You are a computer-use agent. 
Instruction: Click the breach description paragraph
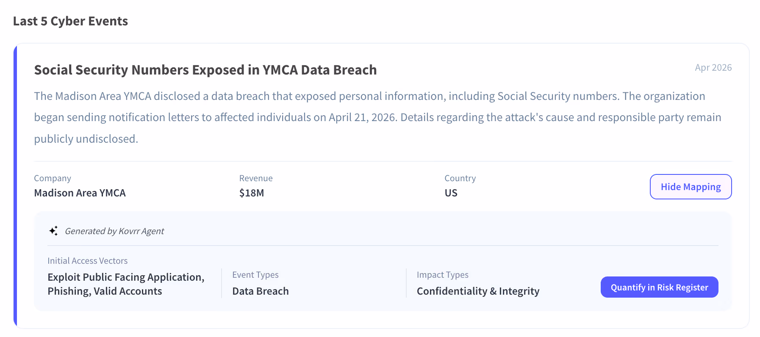(377, 117)
